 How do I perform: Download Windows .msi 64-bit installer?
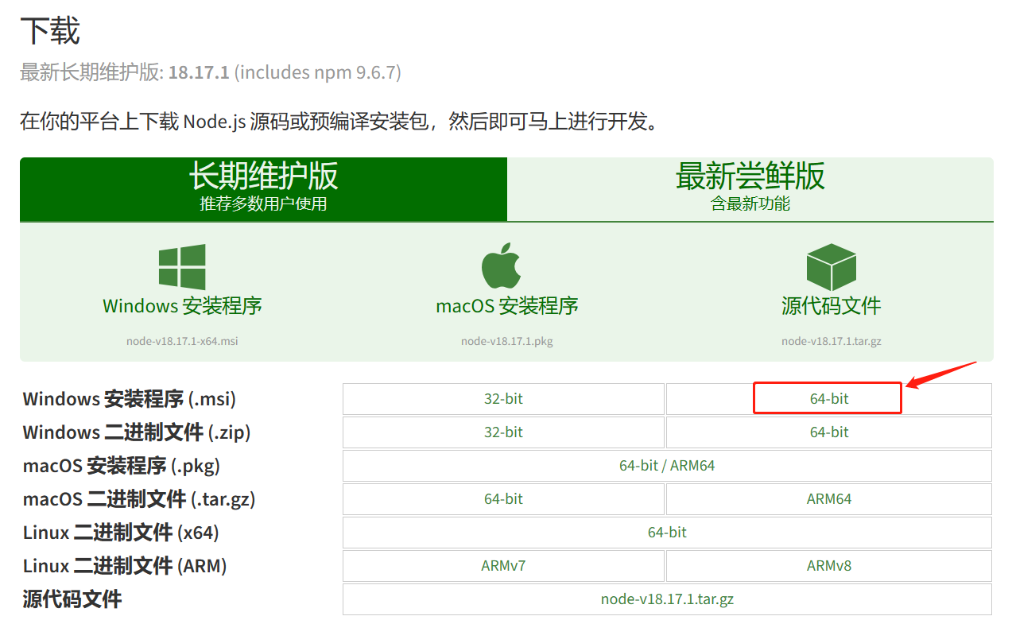(829, 399)
